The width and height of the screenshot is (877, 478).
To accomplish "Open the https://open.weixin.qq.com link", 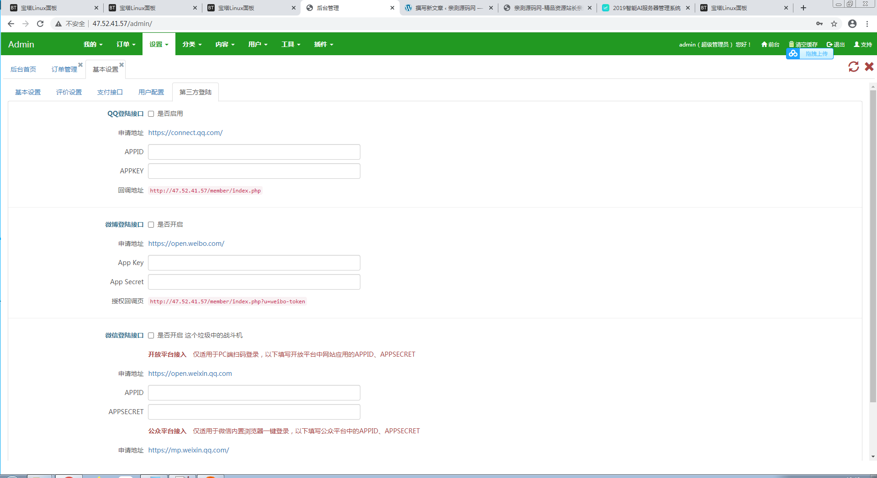I will 190,374.
